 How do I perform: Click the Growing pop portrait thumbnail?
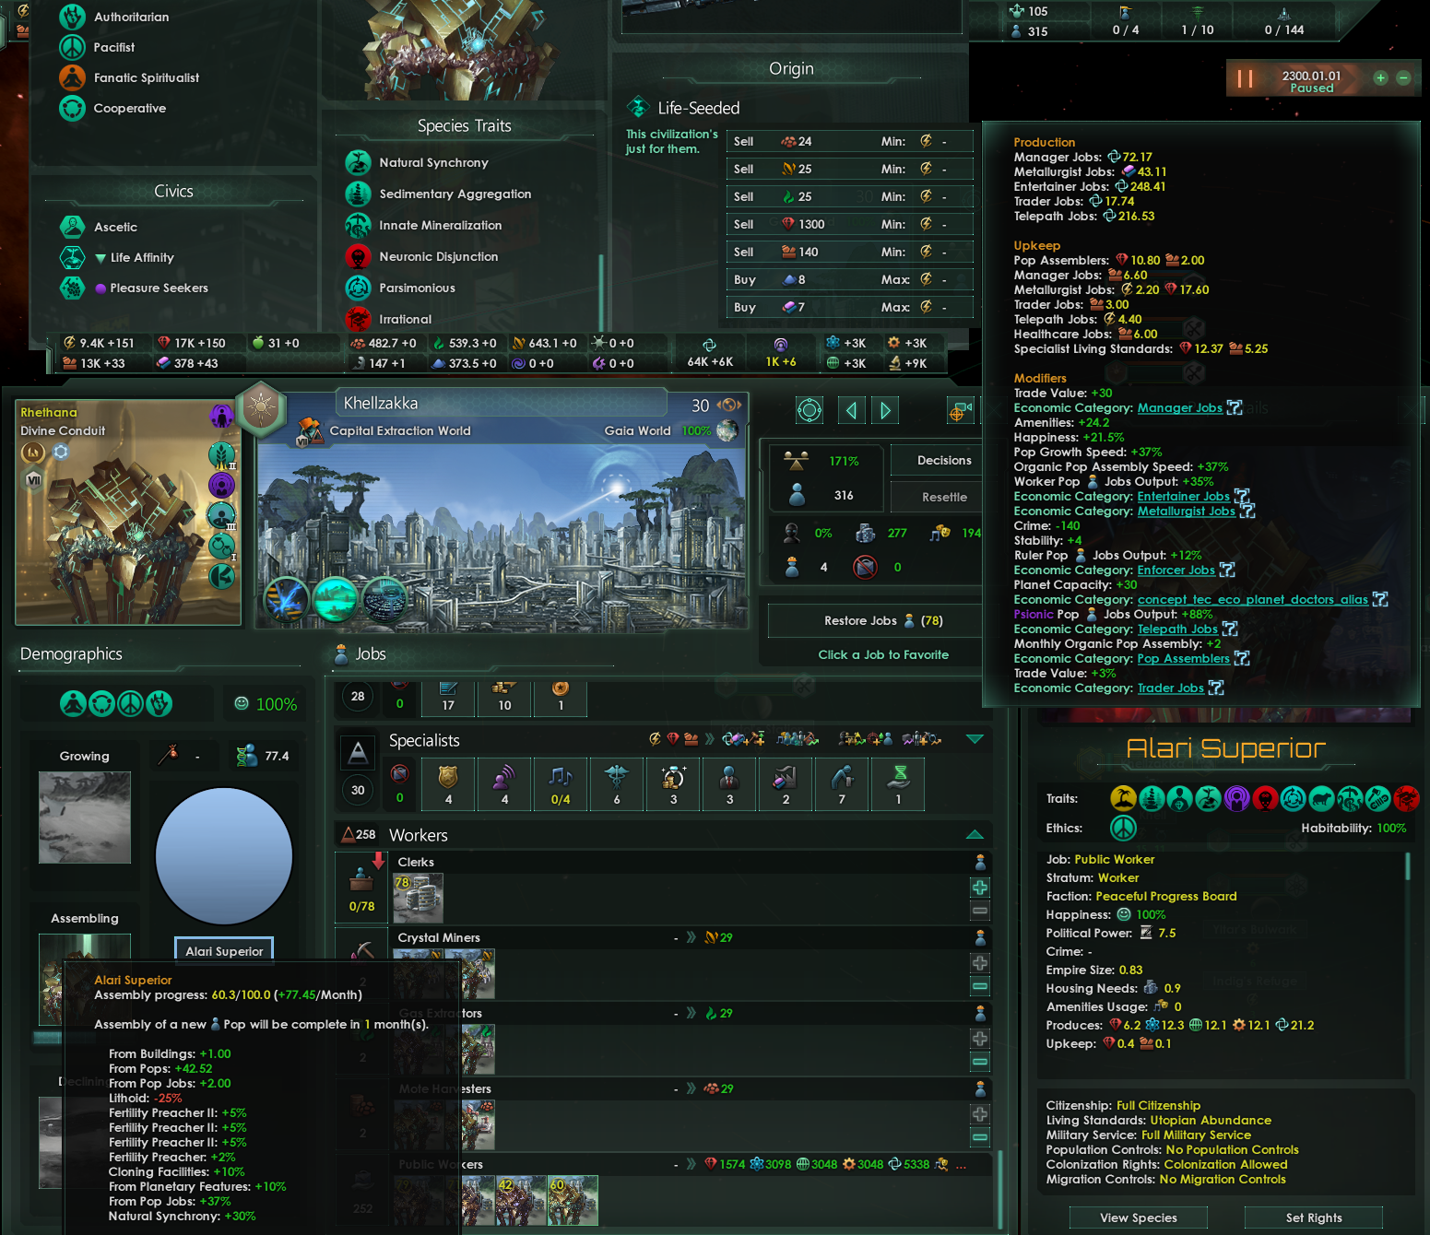(85, 817)
